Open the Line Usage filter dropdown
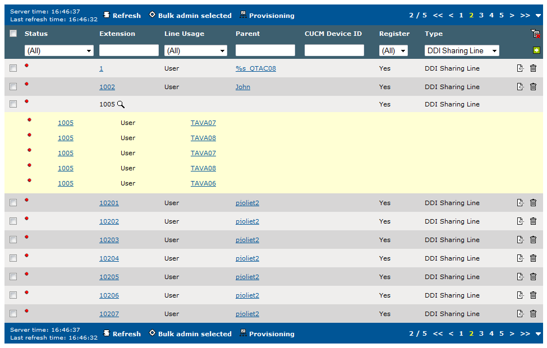The width and height of the screenshot is (547, 348). click(196, 50)
